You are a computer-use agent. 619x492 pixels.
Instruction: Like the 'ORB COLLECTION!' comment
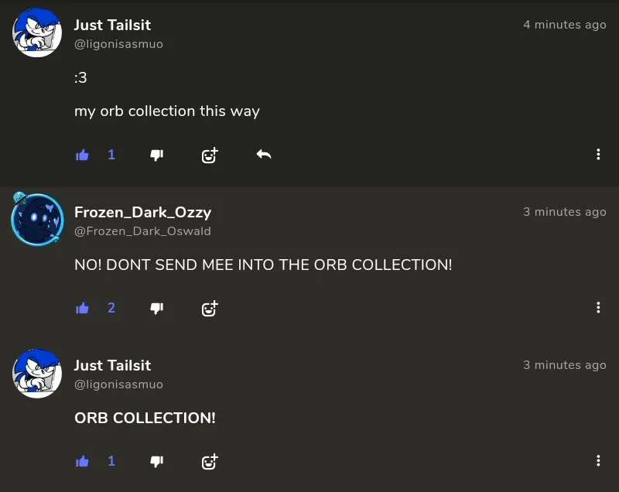click(83, 461)
